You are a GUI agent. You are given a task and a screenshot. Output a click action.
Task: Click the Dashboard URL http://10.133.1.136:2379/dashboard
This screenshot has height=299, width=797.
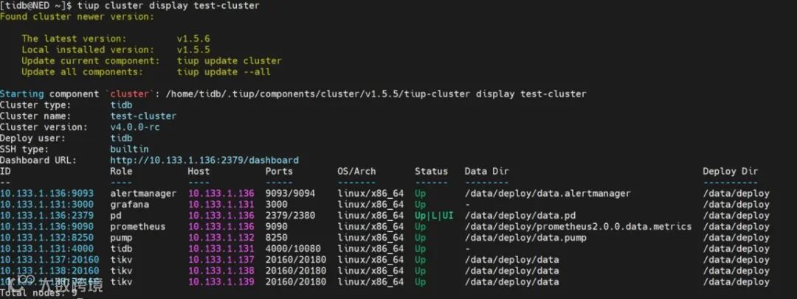click(204, 161)
